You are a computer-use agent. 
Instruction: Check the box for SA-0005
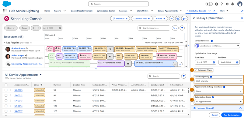point(6,90)
